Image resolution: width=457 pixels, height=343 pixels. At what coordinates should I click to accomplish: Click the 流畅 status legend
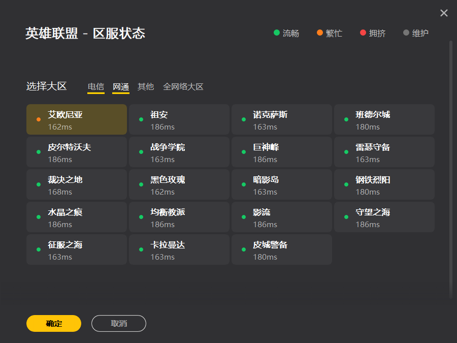(x=286, y=33)
